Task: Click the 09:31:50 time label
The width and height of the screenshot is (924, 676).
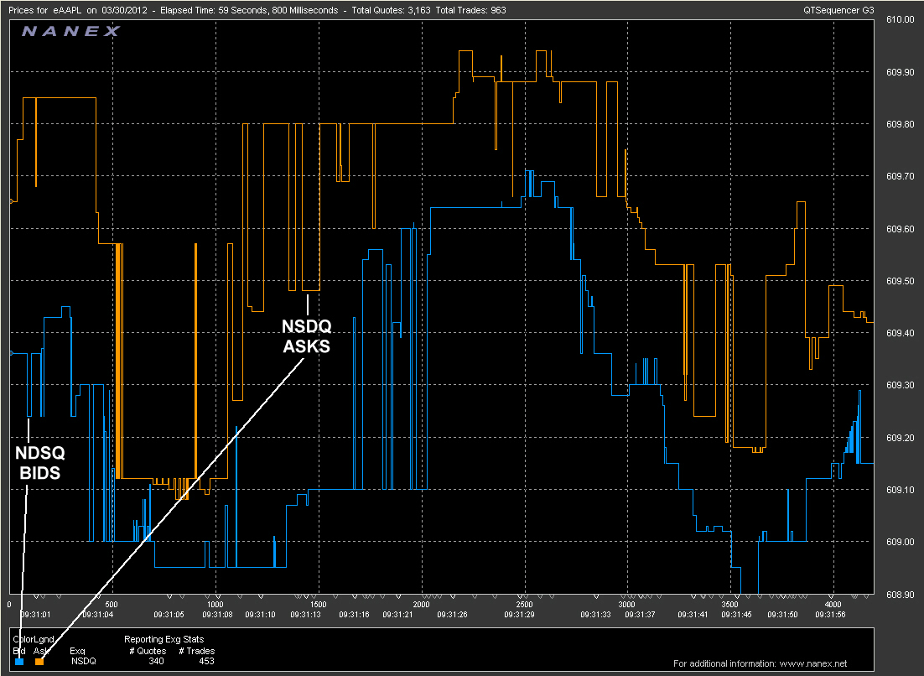Action: (782, 615)
